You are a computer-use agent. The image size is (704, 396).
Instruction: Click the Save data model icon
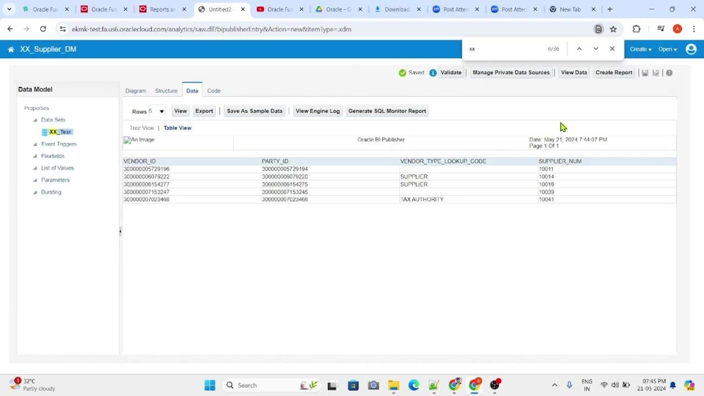point(645,73)
